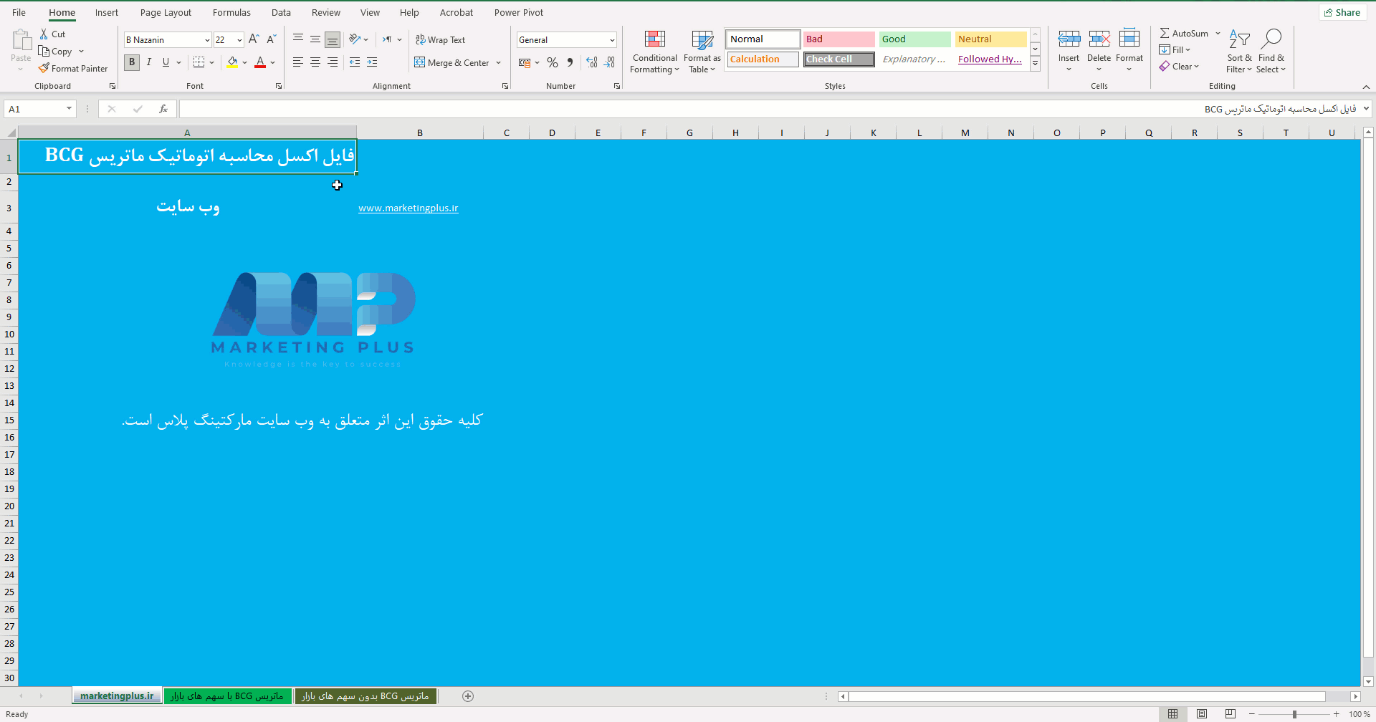Open the File menu
Viewport: 1376px width, 722px height.
tap(19, 12)
